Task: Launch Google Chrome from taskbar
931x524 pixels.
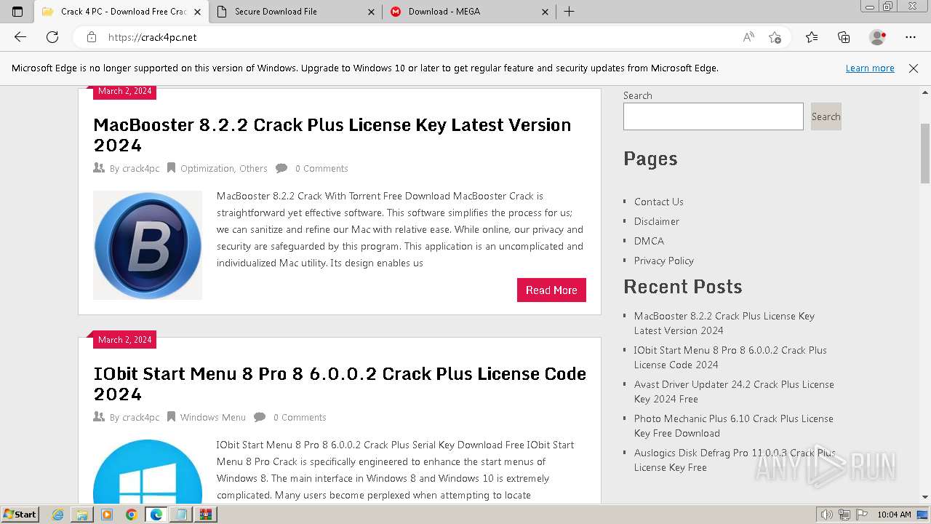Action: [x=131, y=515]
